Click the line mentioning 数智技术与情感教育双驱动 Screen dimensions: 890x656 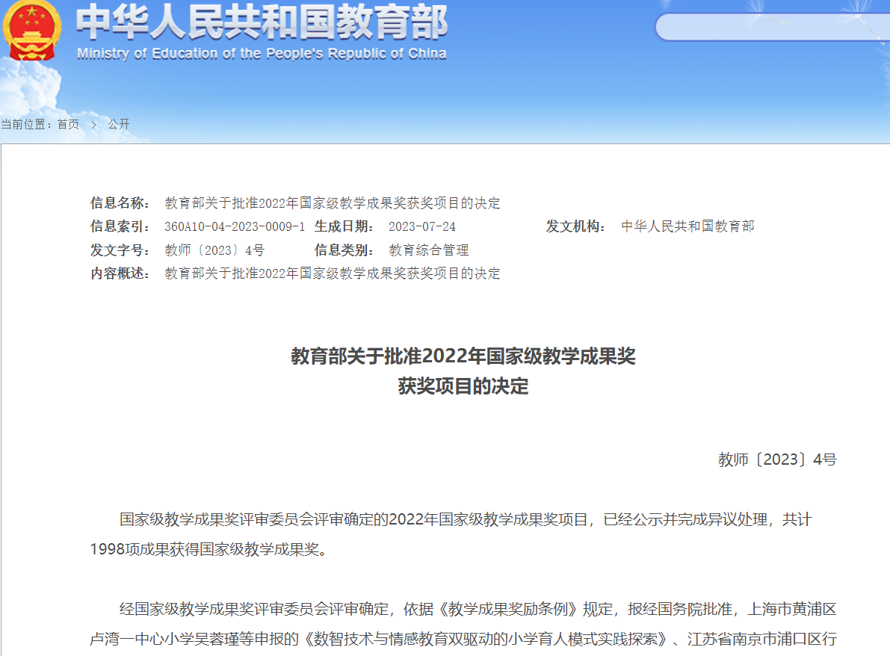coord(463,640)
